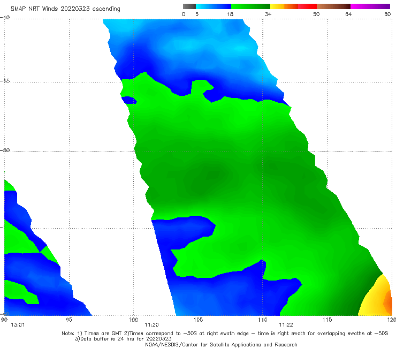Click the title "SMAP NRT Winds 20220323 ascending"

tap(65, 9)
